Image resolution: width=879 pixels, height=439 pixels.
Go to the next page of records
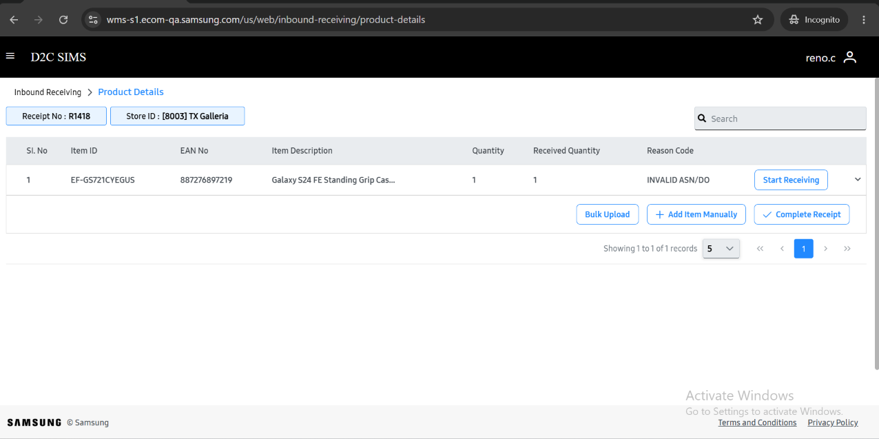tap(825, 249)
